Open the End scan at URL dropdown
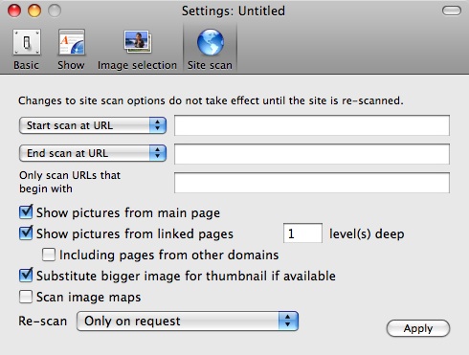 (93, 153)
